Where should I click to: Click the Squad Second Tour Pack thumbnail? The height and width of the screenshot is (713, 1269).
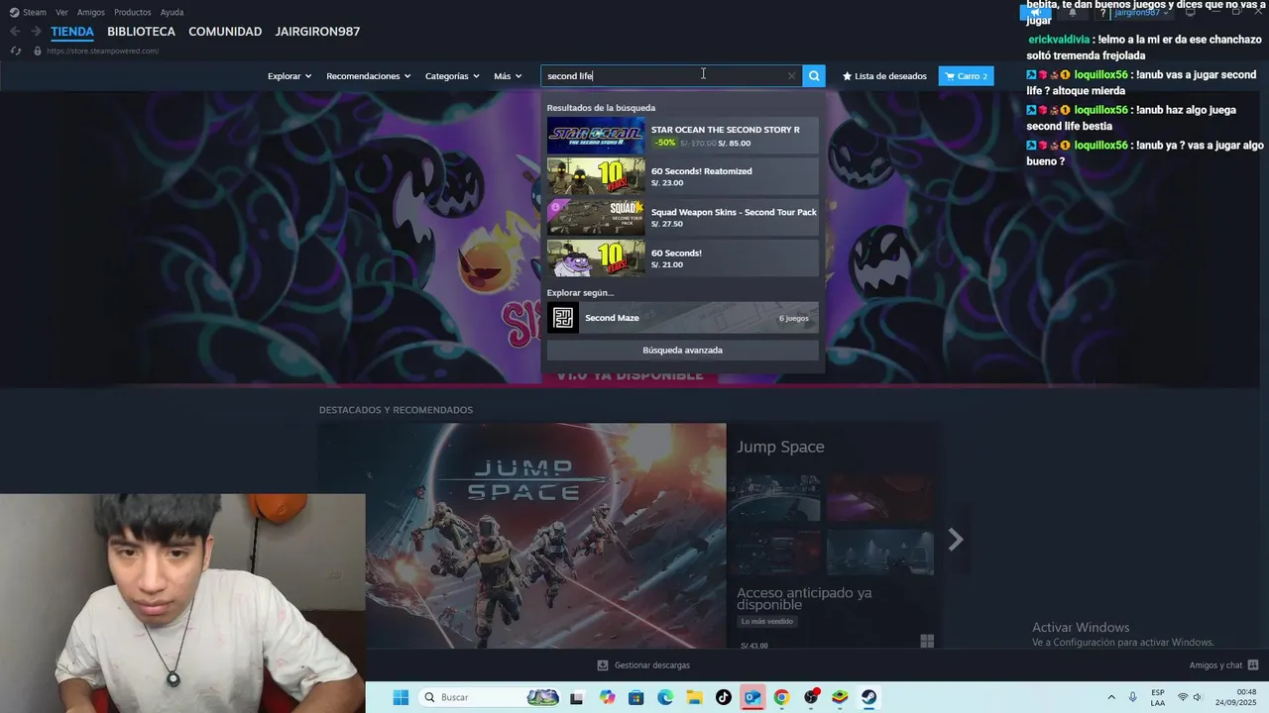tap(596, 218)
